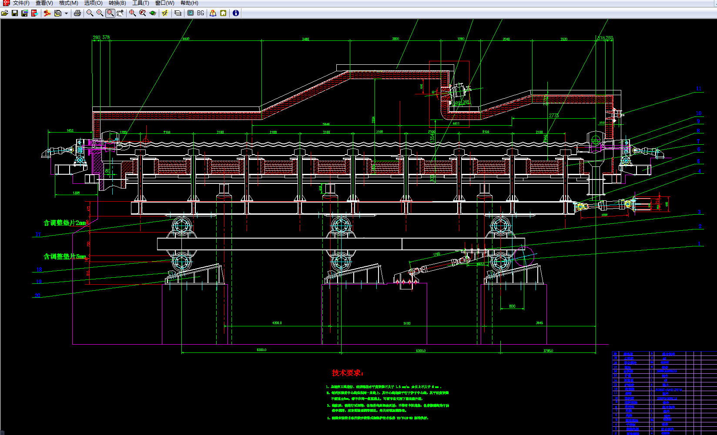Click the 含调整垫片5mm label
Screen dimensions: 717x435
pyautogui.click(x=64, y=257)
